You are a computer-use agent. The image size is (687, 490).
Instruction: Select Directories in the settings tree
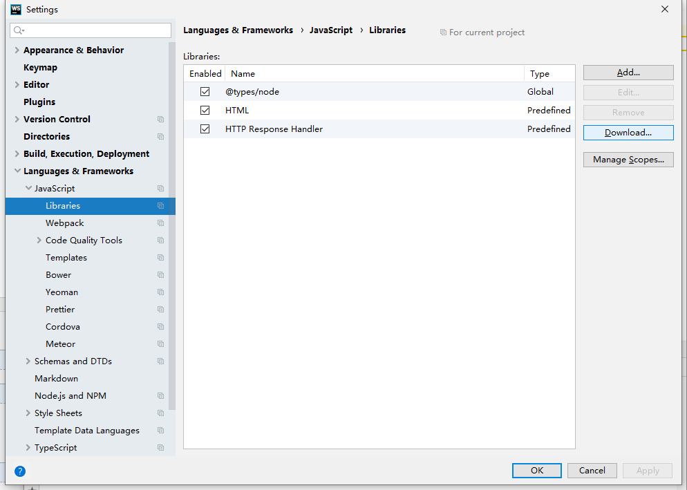click(x=46, y=136)
